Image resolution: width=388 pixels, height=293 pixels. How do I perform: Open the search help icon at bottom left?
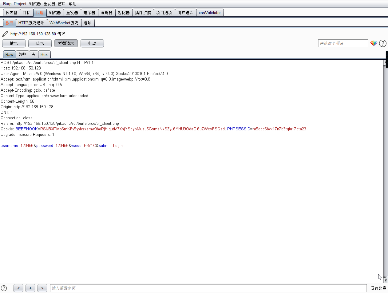(x=4, y=288)
